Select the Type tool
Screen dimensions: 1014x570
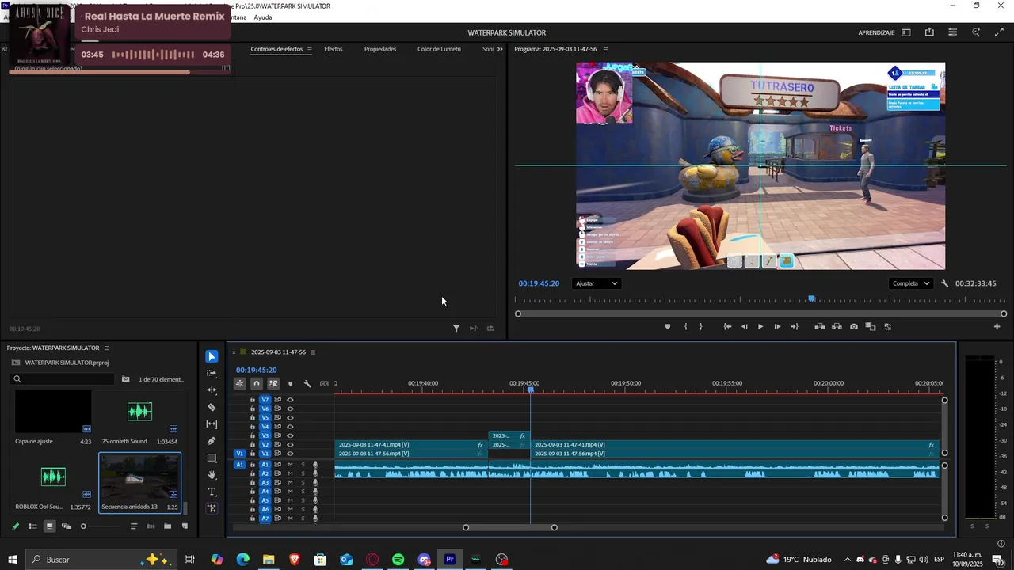(212, 492)
